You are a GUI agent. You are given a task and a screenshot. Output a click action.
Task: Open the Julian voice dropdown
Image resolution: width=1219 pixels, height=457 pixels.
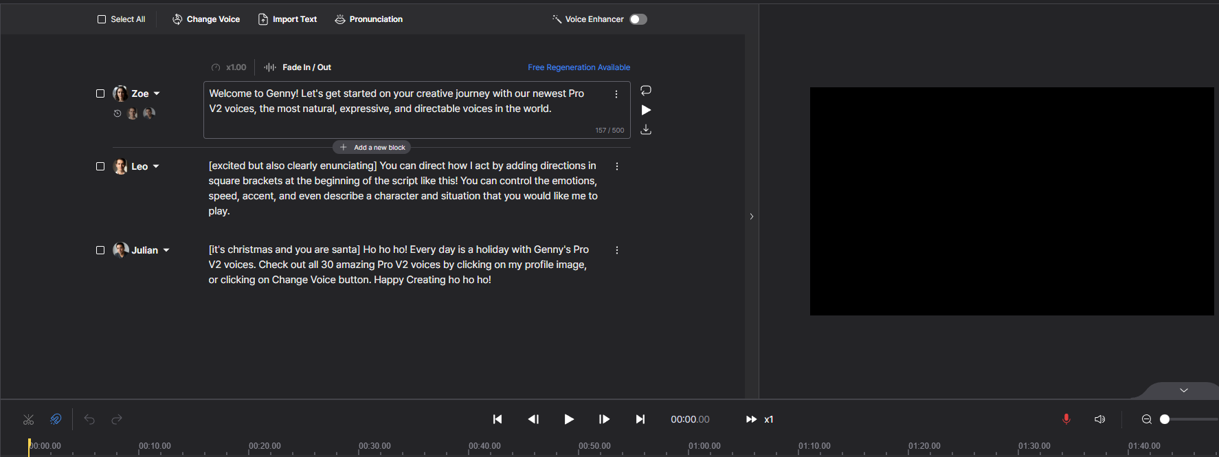[166, 250]
